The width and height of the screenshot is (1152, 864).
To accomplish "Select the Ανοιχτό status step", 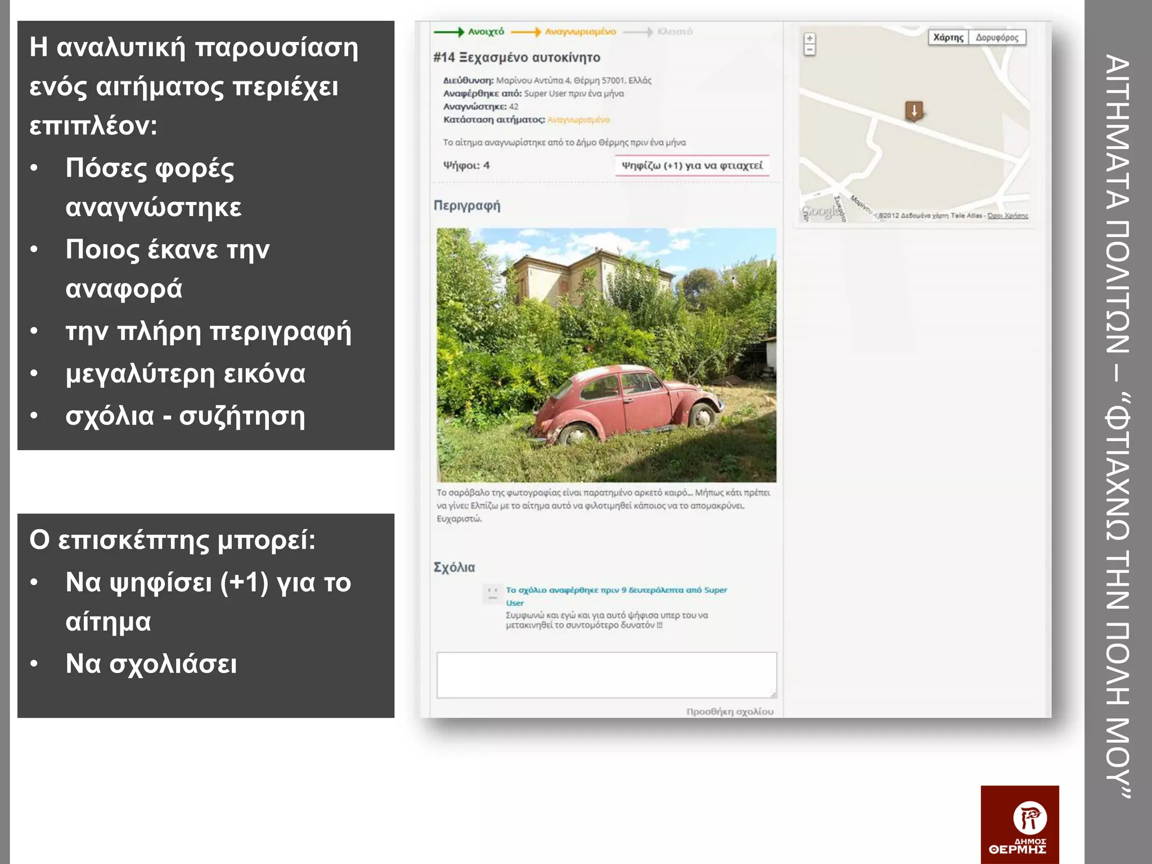I will [486, 32].
